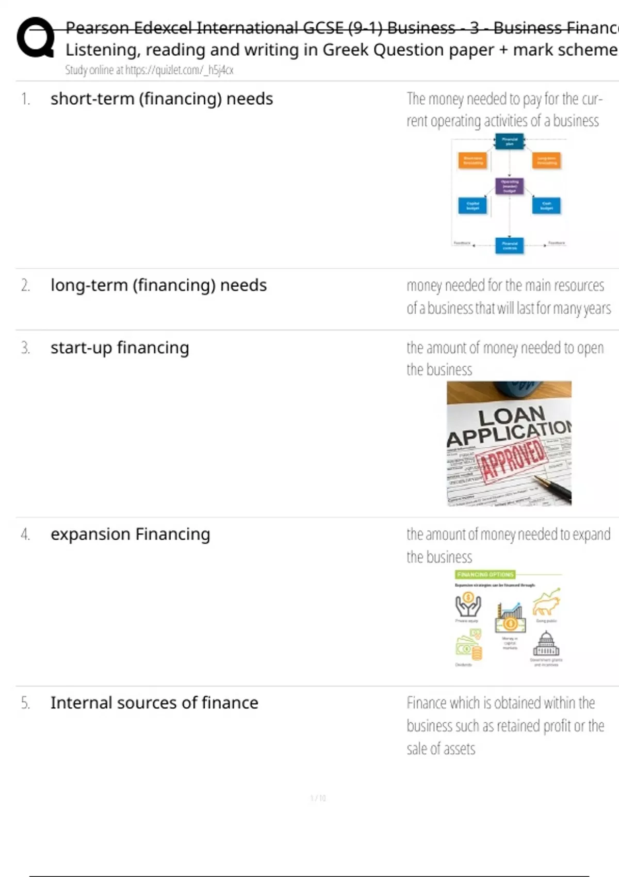Click the term "start-up financing"

pyautogui.click(x=120, y=348)
